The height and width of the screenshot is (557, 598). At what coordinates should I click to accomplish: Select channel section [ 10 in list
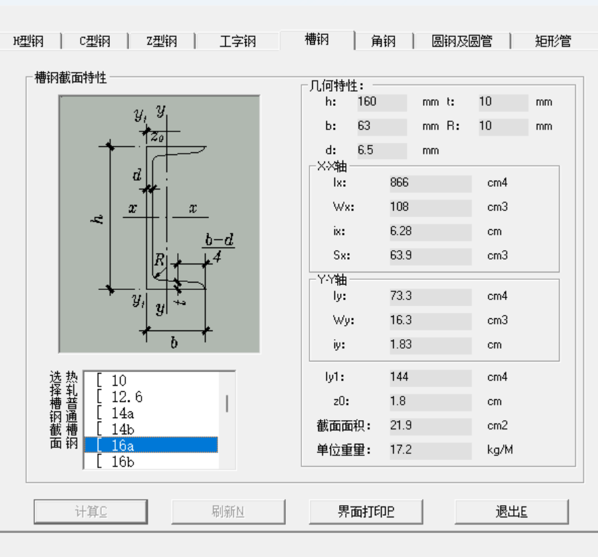(x=151, y=380)
